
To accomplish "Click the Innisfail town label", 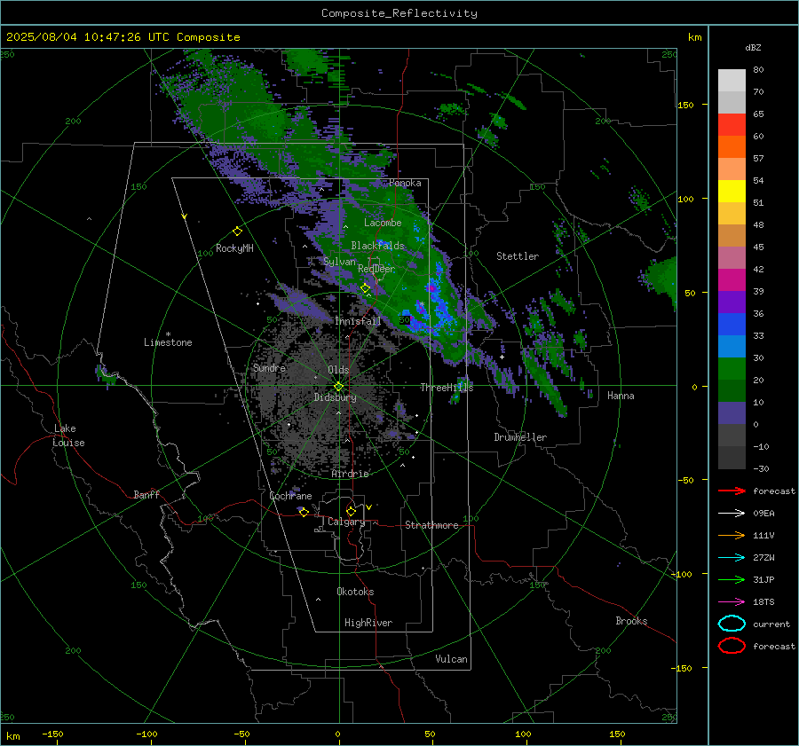I will click(358, 321).
